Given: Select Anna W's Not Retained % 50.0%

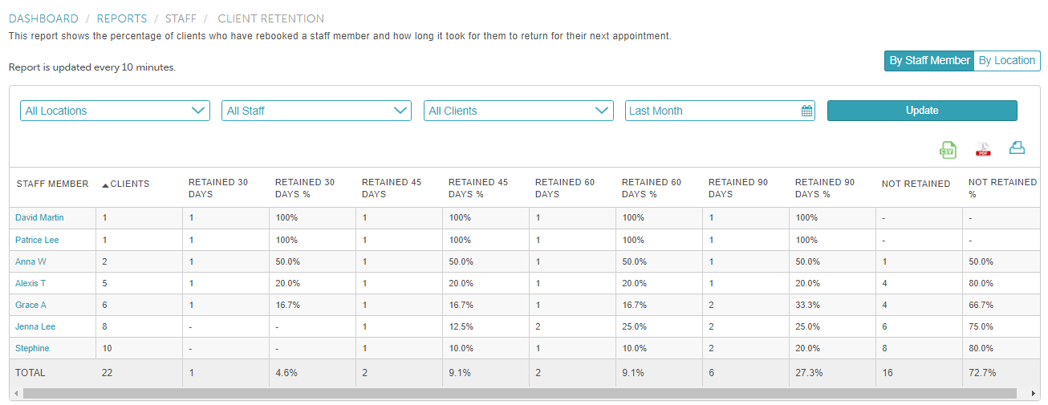Looking at the screenshot, I should pyautogui.click(x=981, y=261).
